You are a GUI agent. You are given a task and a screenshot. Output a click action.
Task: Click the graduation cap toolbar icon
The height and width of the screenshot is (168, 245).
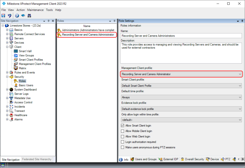click(x=23, y=16)
